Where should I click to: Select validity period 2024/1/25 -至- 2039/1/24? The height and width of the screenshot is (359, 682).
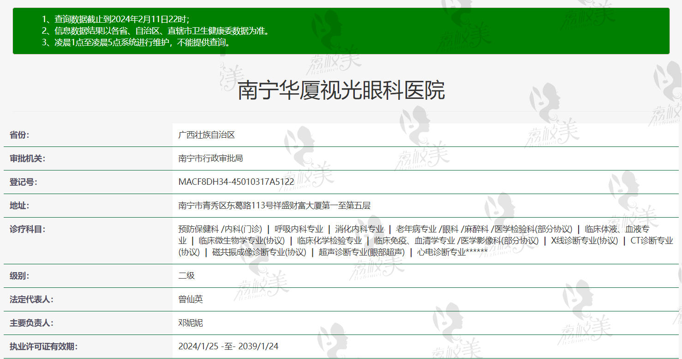point(228,347)
